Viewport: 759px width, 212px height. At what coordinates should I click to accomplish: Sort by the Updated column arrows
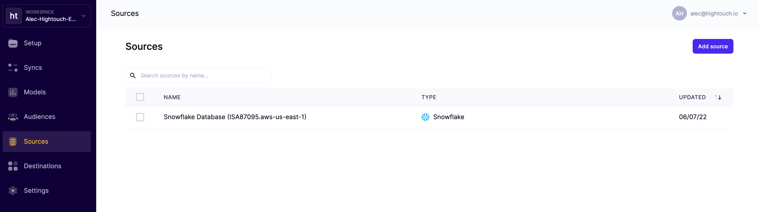(x=718, y=97)
